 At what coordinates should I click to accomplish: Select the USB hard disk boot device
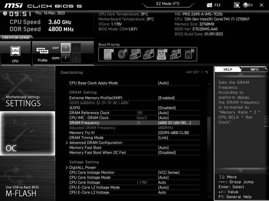135,54
